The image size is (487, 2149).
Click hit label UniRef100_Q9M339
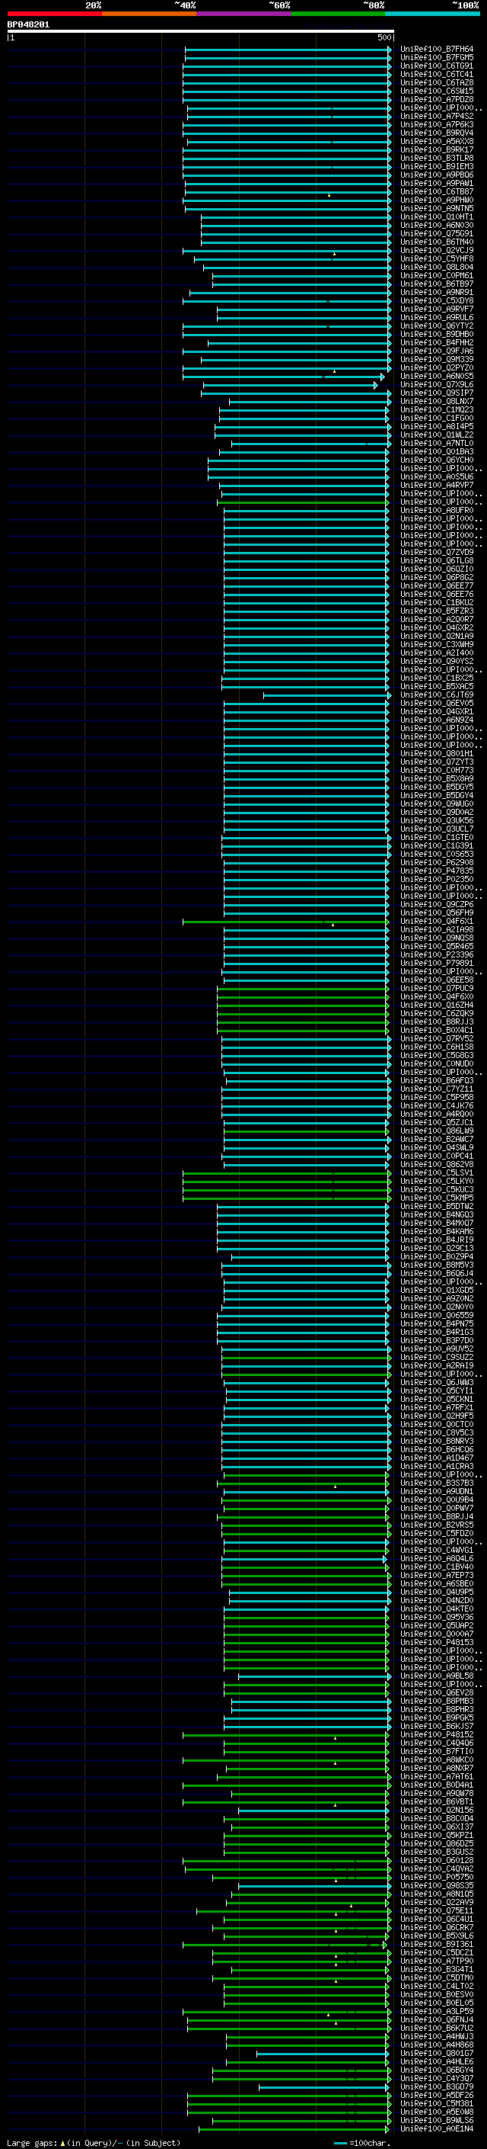coord(437,360)
